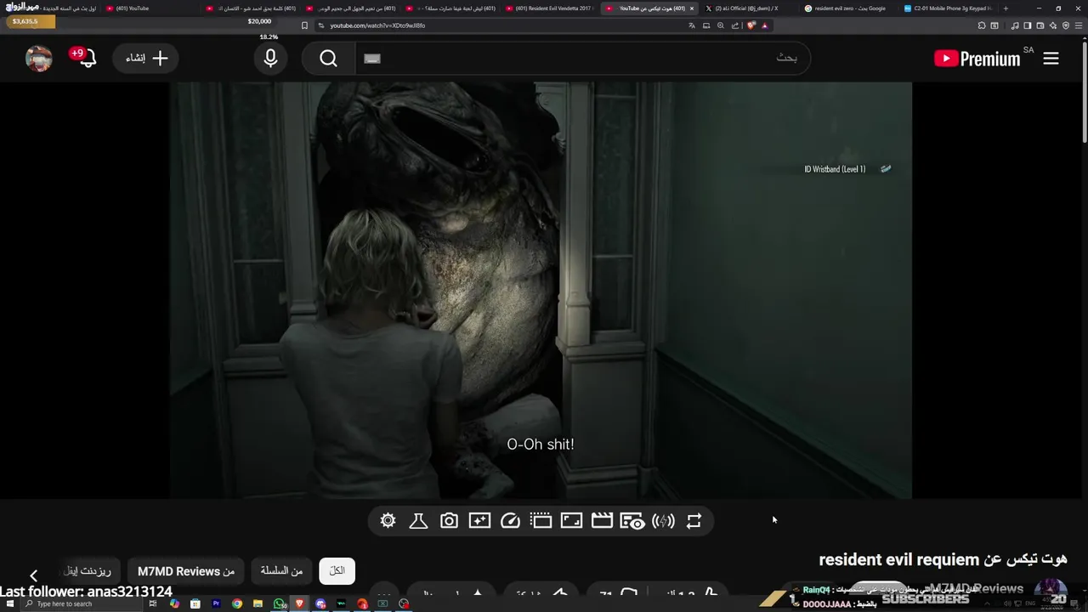The height and width of the screenshot is (612, 1088).
Task: Click the flask experiments icon under the video
Action: click(418, 521)
